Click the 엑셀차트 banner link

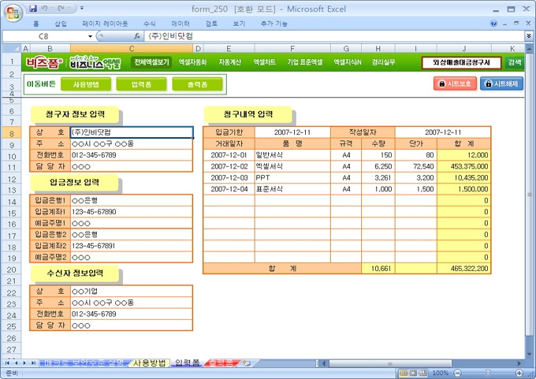point(264,62)
